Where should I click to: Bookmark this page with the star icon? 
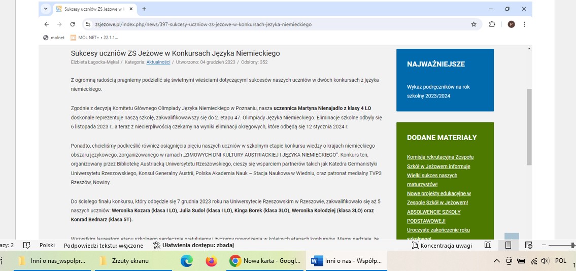click(x=473, y=24)
